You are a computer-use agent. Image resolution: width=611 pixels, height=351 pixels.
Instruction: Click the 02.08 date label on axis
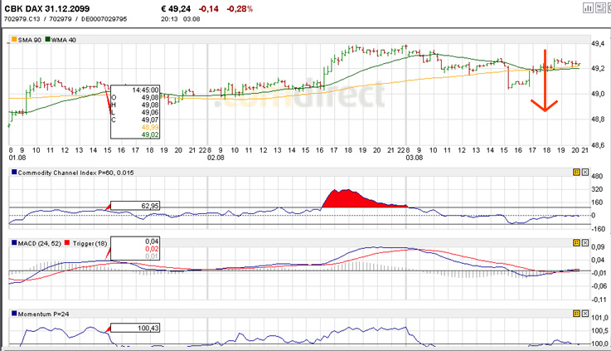click(x=216, y=158)
